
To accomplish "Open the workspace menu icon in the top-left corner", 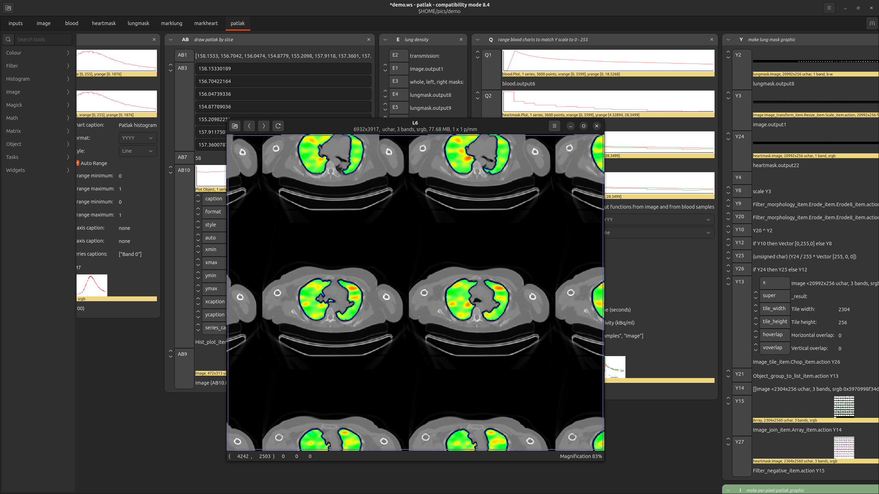I will coord(8,8).
